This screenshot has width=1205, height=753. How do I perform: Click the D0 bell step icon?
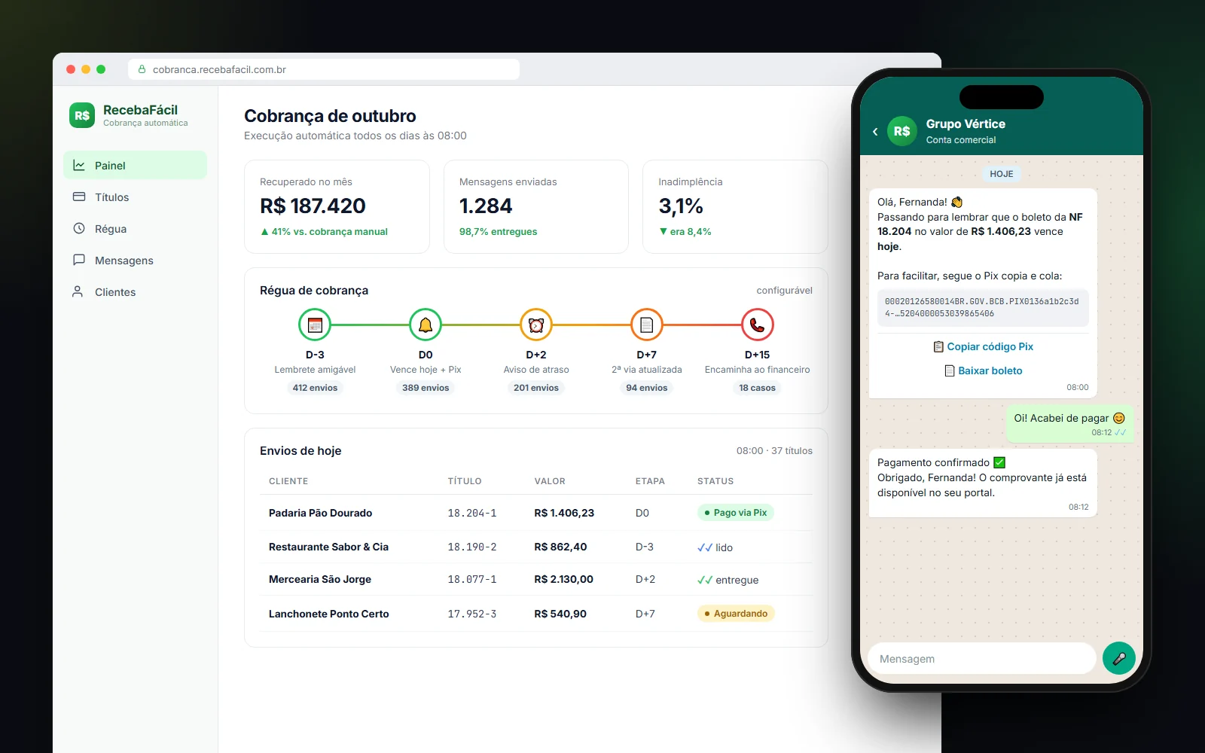[426, 325]
